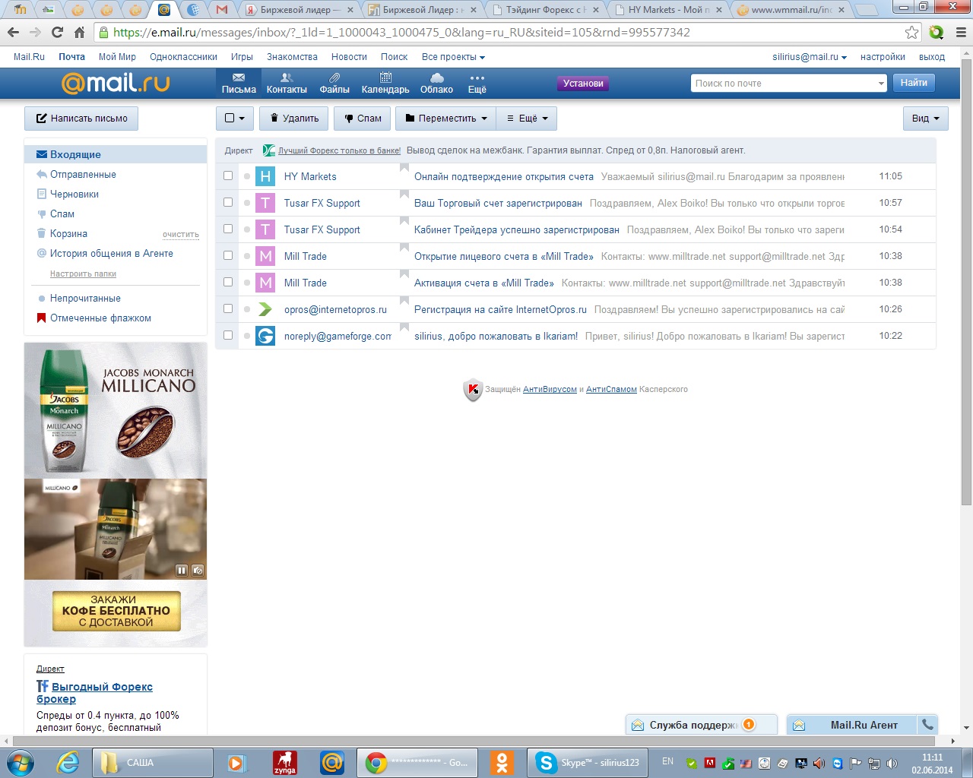Open the Письма mail tab icon
This screenshot has height=778, width=973.
(x=239, y=84)
